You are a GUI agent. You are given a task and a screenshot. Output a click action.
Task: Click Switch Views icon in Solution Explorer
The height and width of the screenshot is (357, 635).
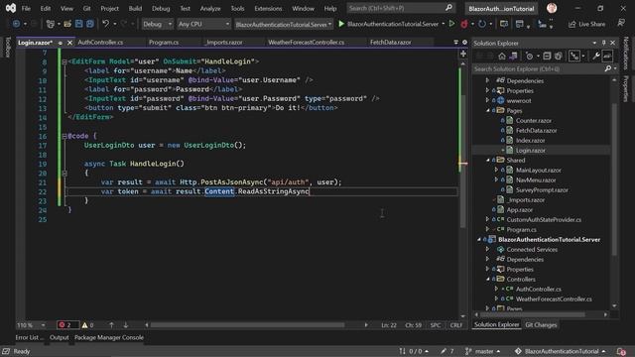point(513,57)
